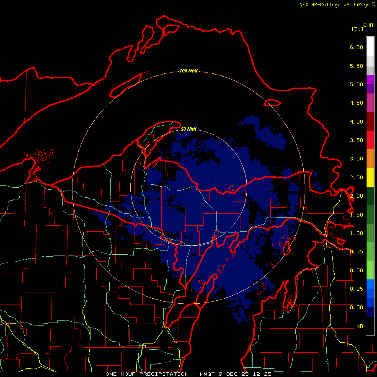The height and width of the screenshot is (377, 377).
Task: Click the '0.25' legend value
Action: coord(356,289)
